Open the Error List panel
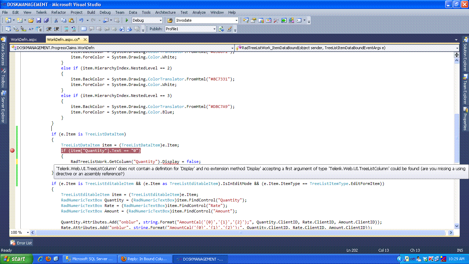The width and height of the screenshot is (469, 264). click(x=21, y=243)
